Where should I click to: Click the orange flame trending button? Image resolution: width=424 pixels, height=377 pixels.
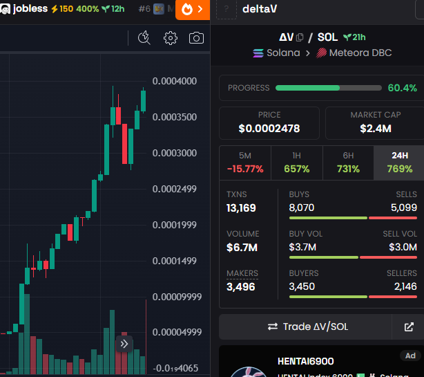click(193, 10)
